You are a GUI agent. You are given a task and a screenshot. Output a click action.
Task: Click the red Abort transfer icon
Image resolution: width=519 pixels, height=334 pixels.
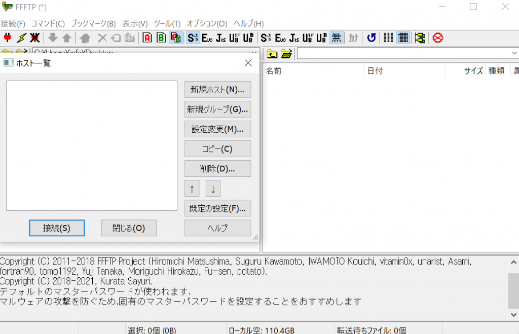pyautogui.click(x=438, y=38)
